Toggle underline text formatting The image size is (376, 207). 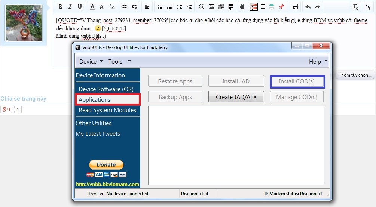click(80, 7)
